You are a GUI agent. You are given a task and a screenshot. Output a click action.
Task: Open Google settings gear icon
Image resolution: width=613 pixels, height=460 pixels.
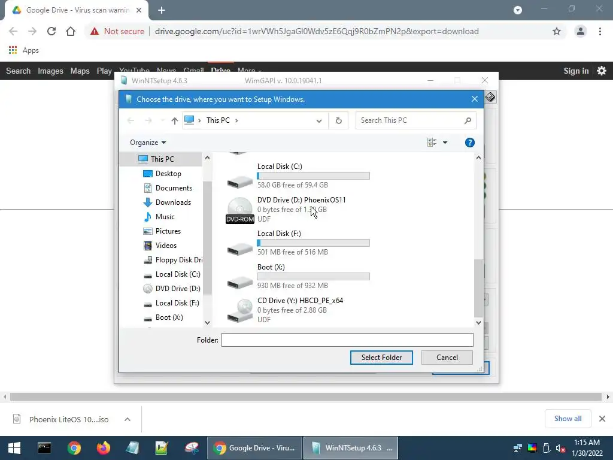tap(602, 71)
